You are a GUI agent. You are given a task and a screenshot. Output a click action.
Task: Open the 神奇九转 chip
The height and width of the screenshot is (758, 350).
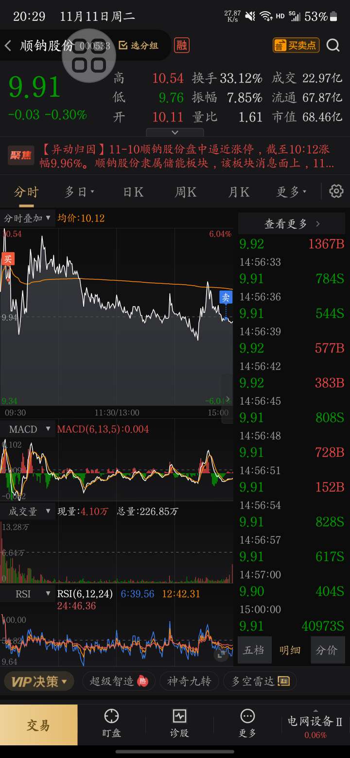click(x=189, y=681)
